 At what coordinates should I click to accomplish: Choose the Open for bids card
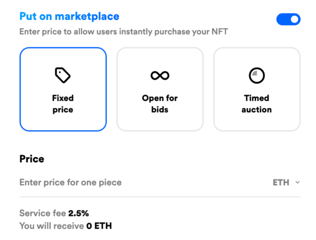[160, 89]
